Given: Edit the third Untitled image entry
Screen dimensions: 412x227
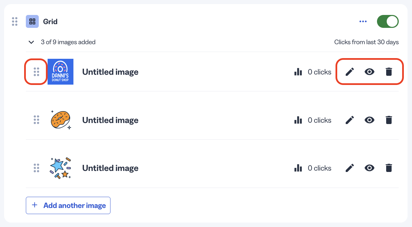Looking at the screenshot, I should point(349,168).
